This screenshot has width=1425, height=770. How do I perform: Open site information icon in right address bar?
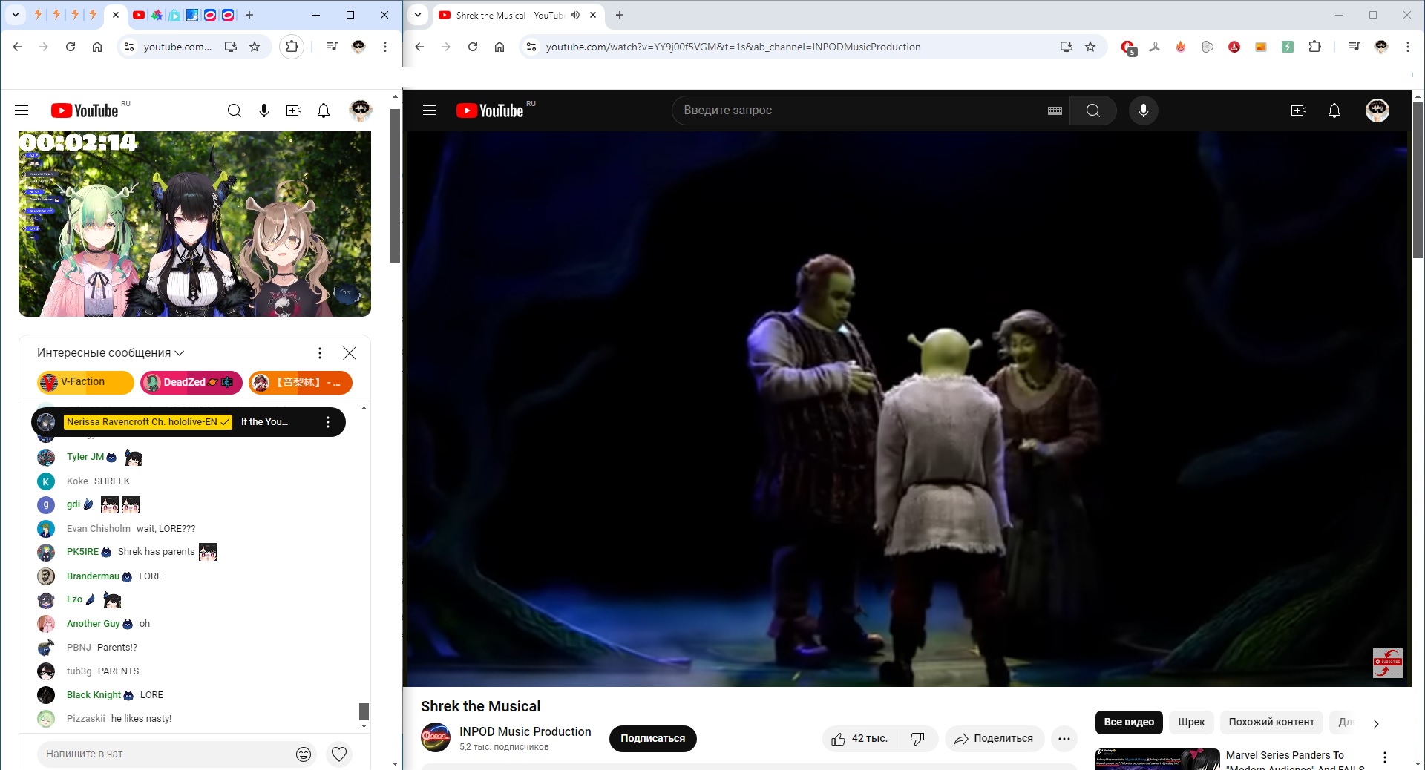click(531, 47)
